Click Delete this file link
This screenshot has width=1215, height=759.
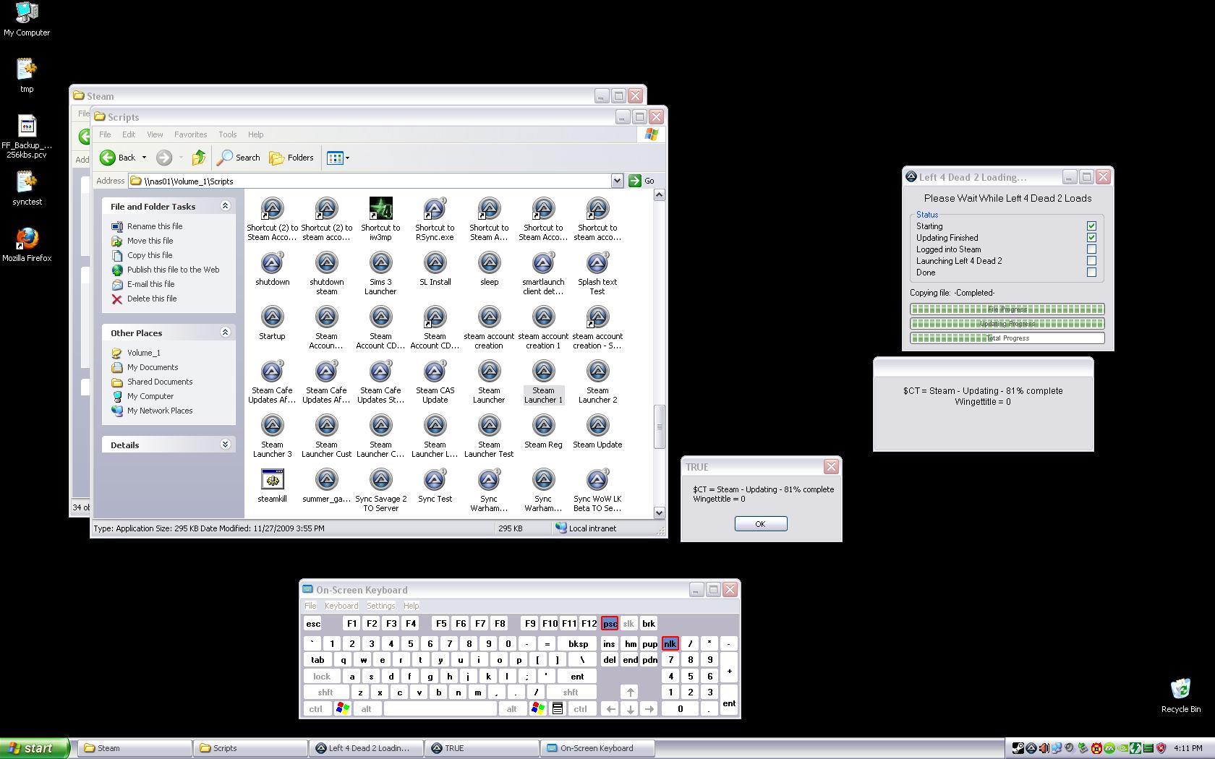click(152, 299)
